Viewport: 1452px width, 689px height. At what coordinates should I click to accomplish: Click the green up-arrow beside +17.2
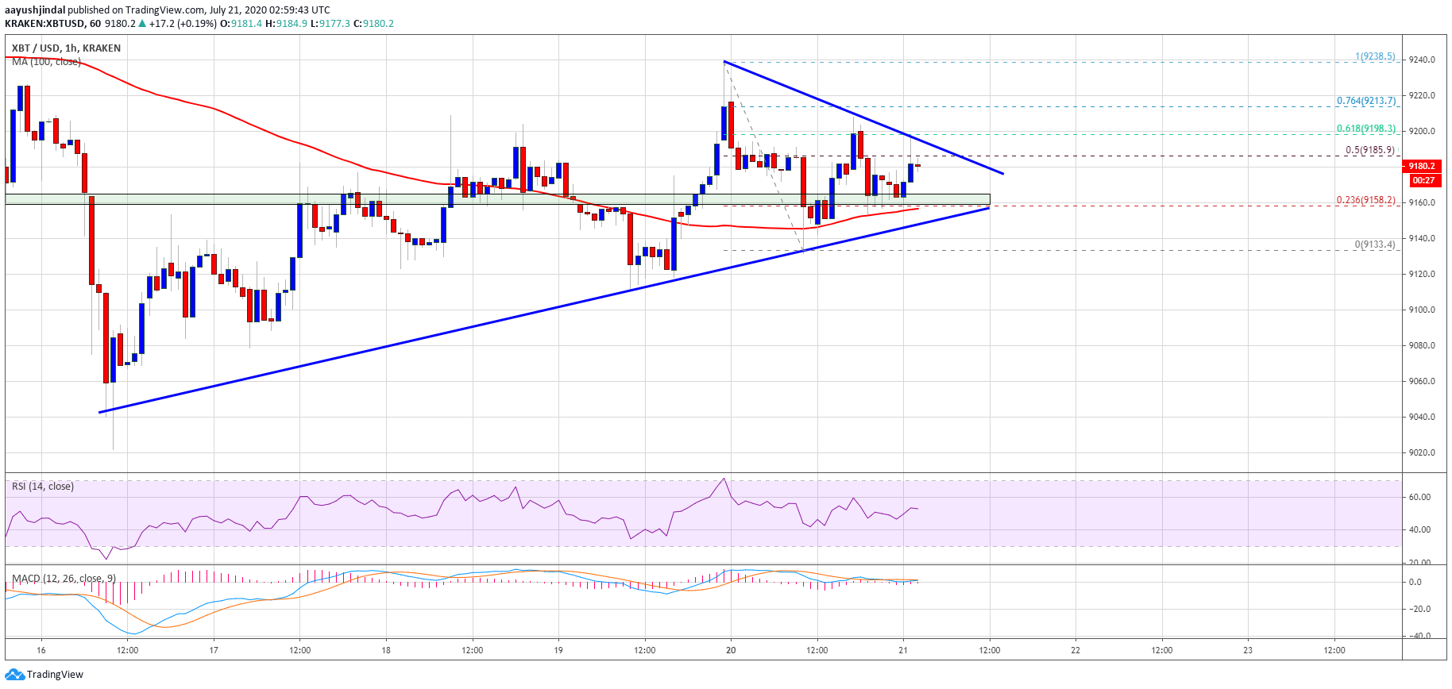142,24
